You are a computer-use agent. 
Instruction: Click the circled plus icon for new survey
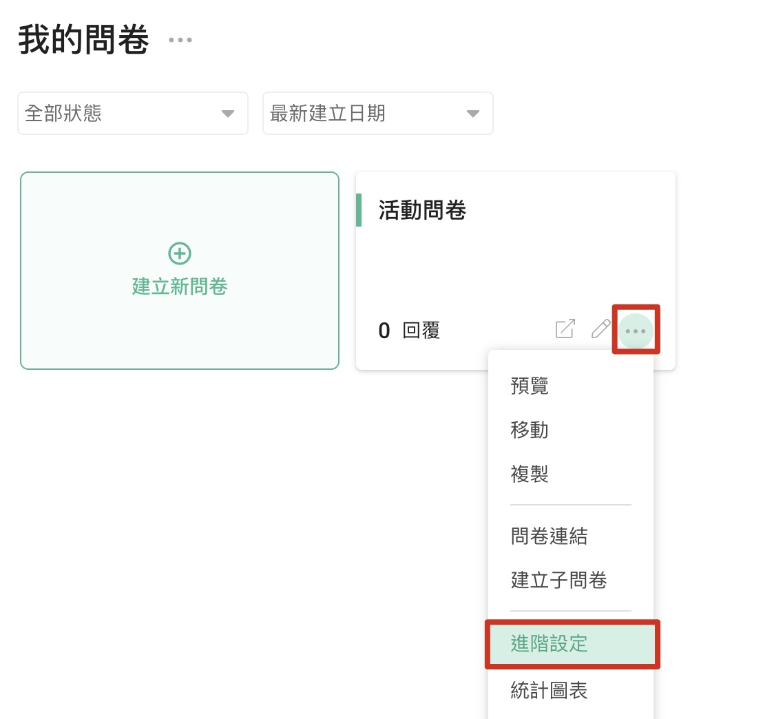180,253
